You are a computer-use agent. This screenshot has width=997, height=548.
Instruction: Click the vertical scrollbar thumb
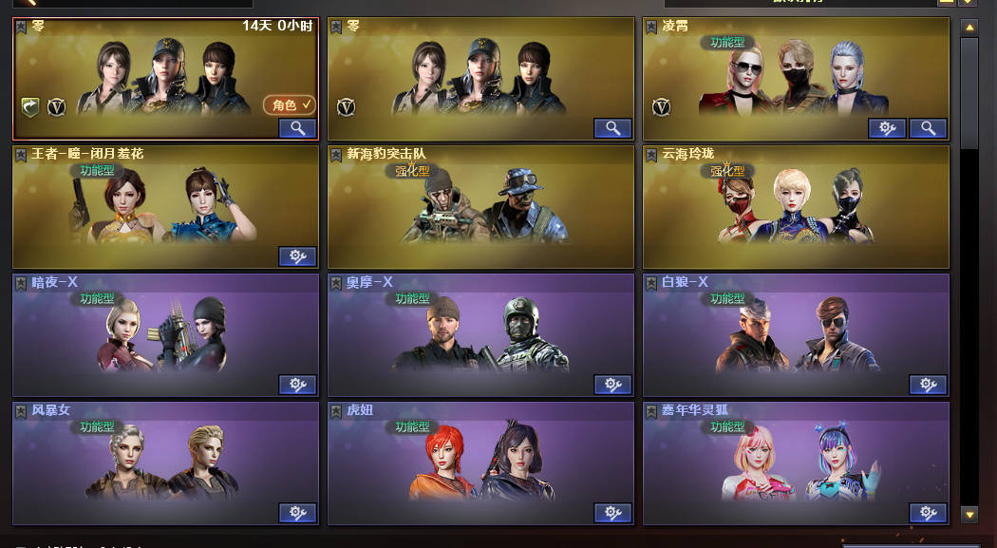(969, 93)
